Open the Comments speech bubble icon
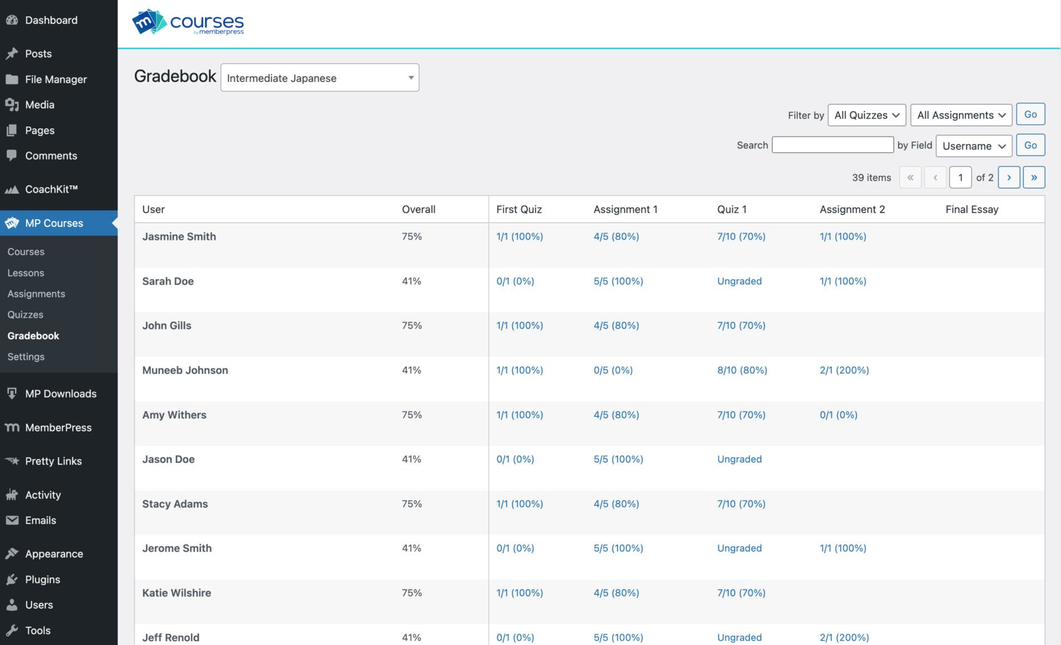Screen dimensions: 1061x645 tap(13, 155)
